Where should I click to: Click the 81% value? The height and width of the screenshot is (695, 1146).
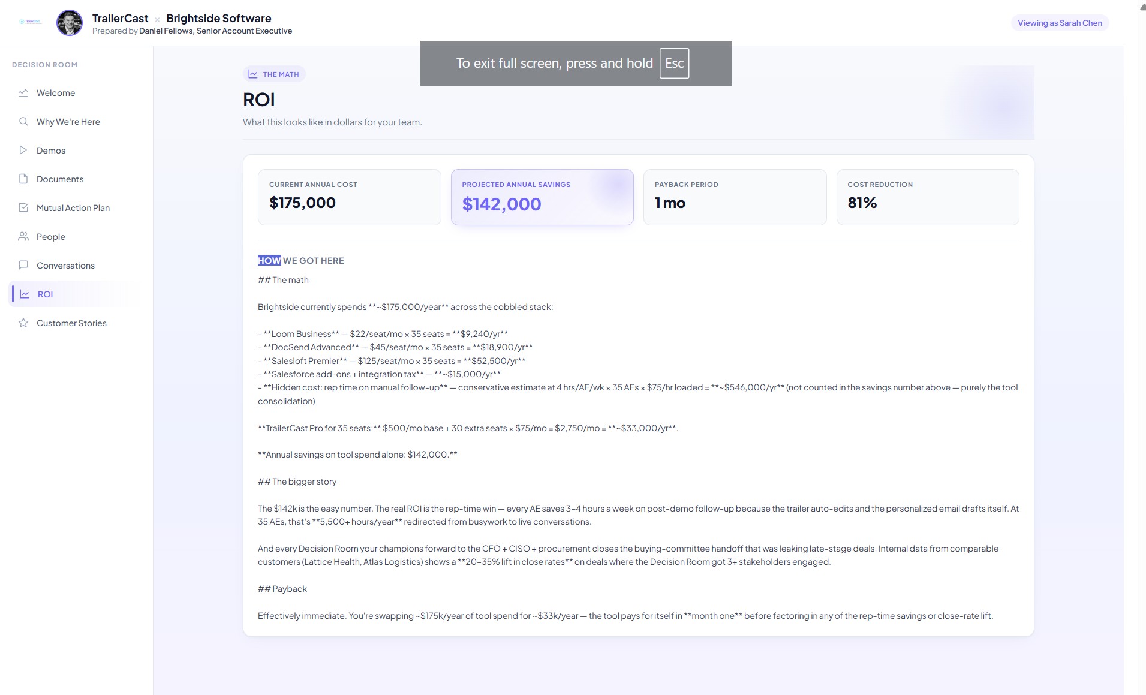tap(862, 203)
